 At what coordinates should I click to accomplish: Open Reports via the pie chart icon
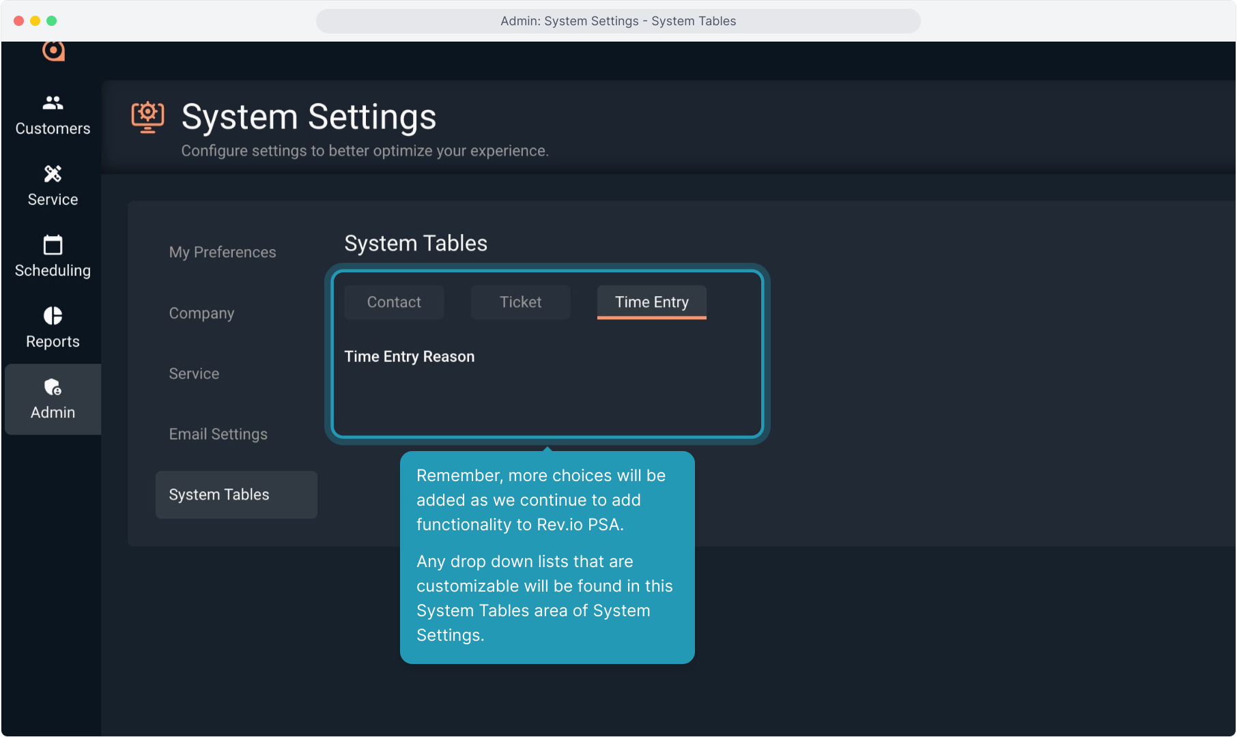point(53,316)
